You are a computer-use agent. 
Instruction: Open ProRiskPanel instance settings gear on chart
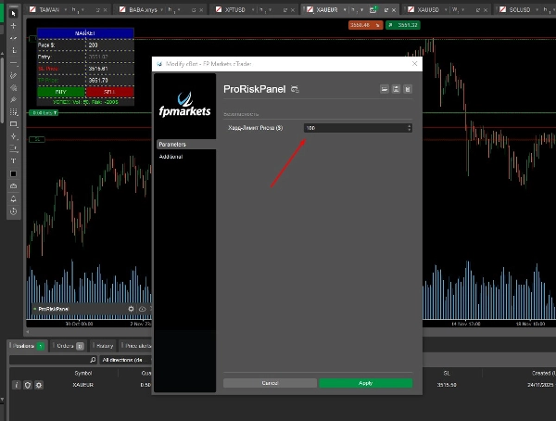(x=131, y=308)
